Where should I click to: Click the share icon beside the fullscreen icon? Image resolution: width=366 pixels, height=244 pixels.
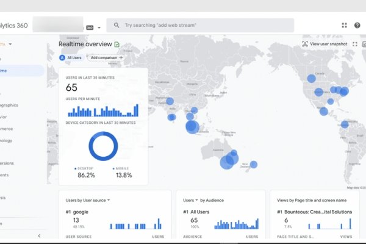[364, 44]
